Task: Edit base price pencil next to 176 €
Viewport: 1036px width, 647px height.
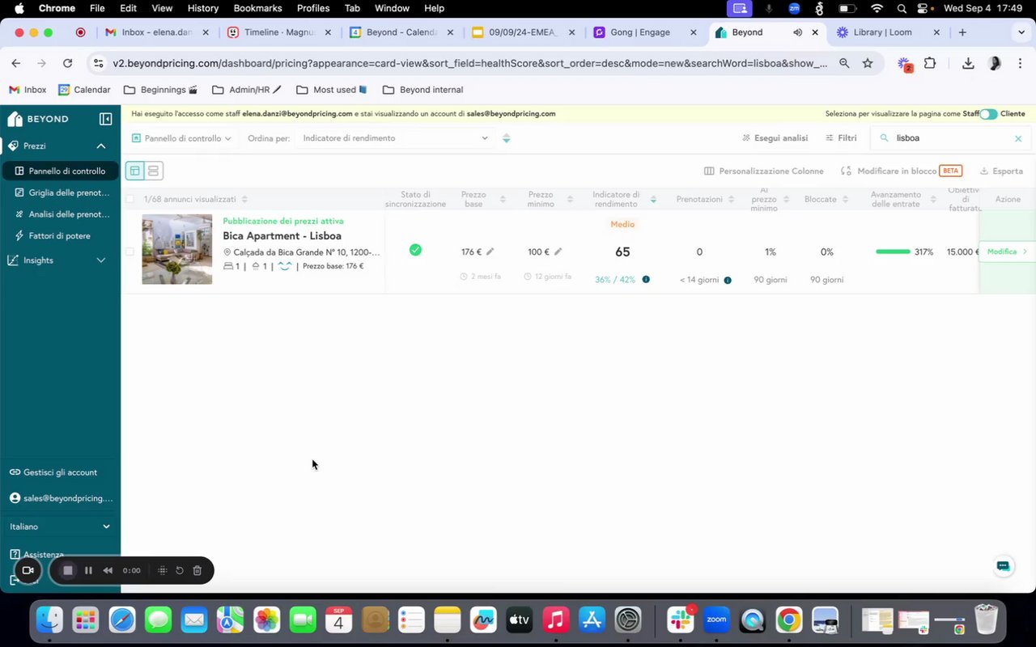Action: coord(490,252)
